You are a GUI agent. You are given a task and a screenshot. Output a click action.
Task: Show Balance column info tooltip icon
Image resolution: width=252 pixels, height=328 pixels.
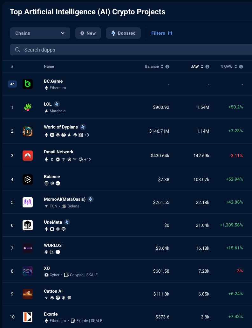[x=167, y=66]
